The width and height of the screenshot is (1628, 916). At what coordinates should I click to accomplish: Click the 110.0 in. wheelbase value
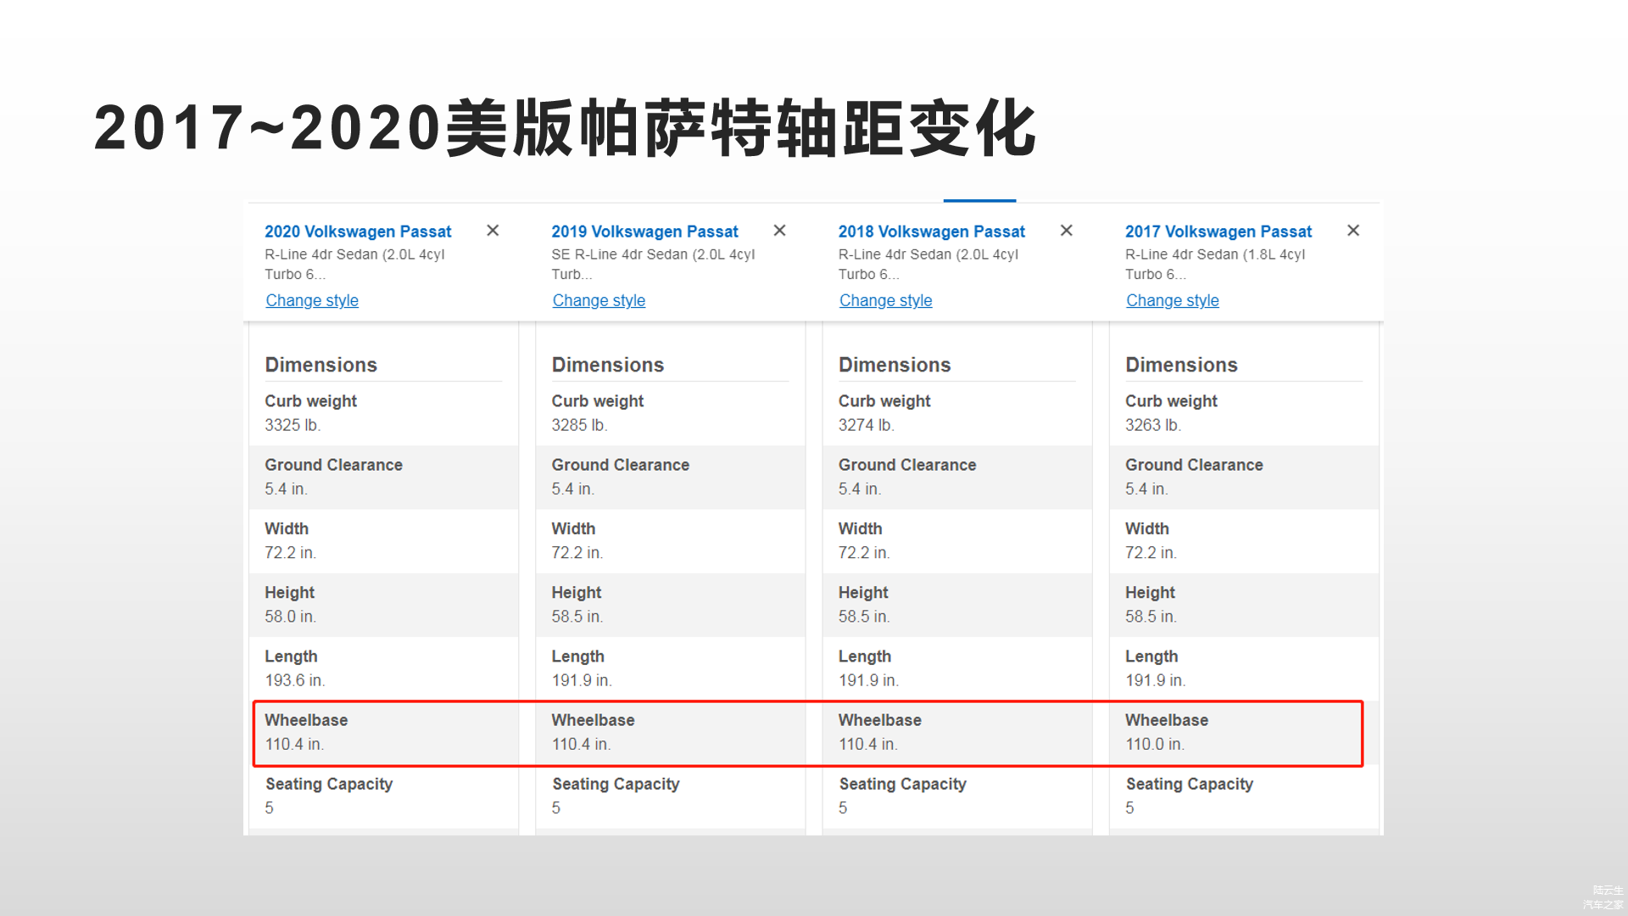(x=1155, y=744)
